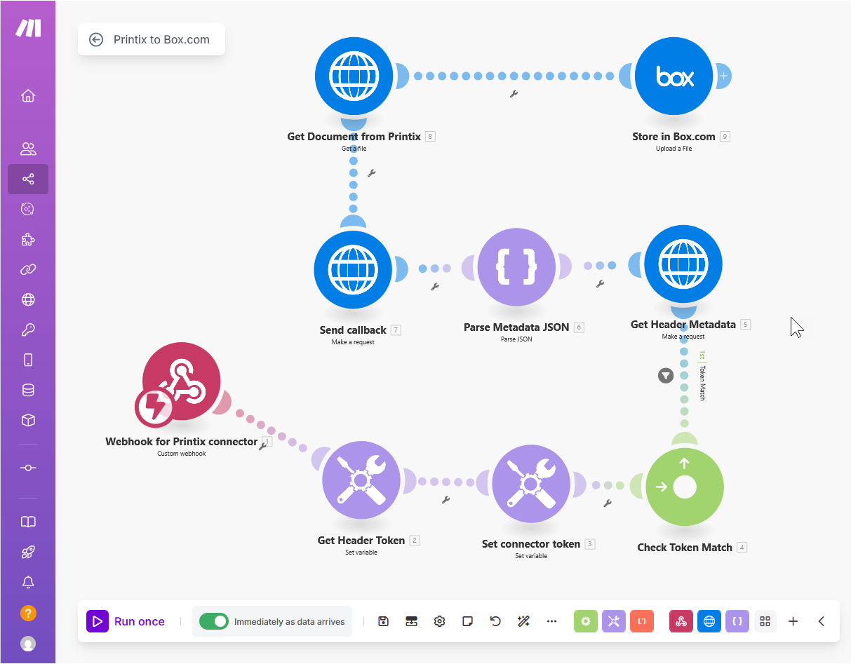The image size is (851, 664).
Task: Open the three-dots more menu
Action: click(x=551, y=621)
